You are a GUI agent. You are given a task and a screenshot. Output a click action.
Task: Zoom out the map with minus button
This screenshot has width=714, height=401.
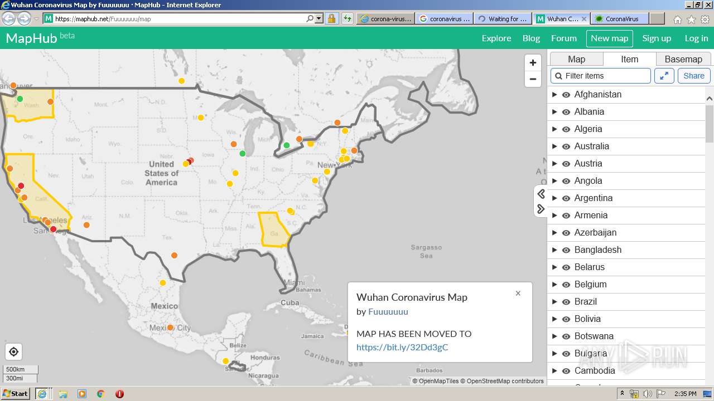coord(533,79)
